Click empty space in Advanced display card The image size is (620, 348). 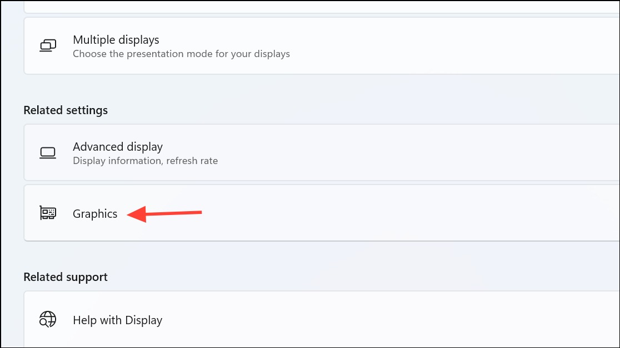[x=415, y=153]
